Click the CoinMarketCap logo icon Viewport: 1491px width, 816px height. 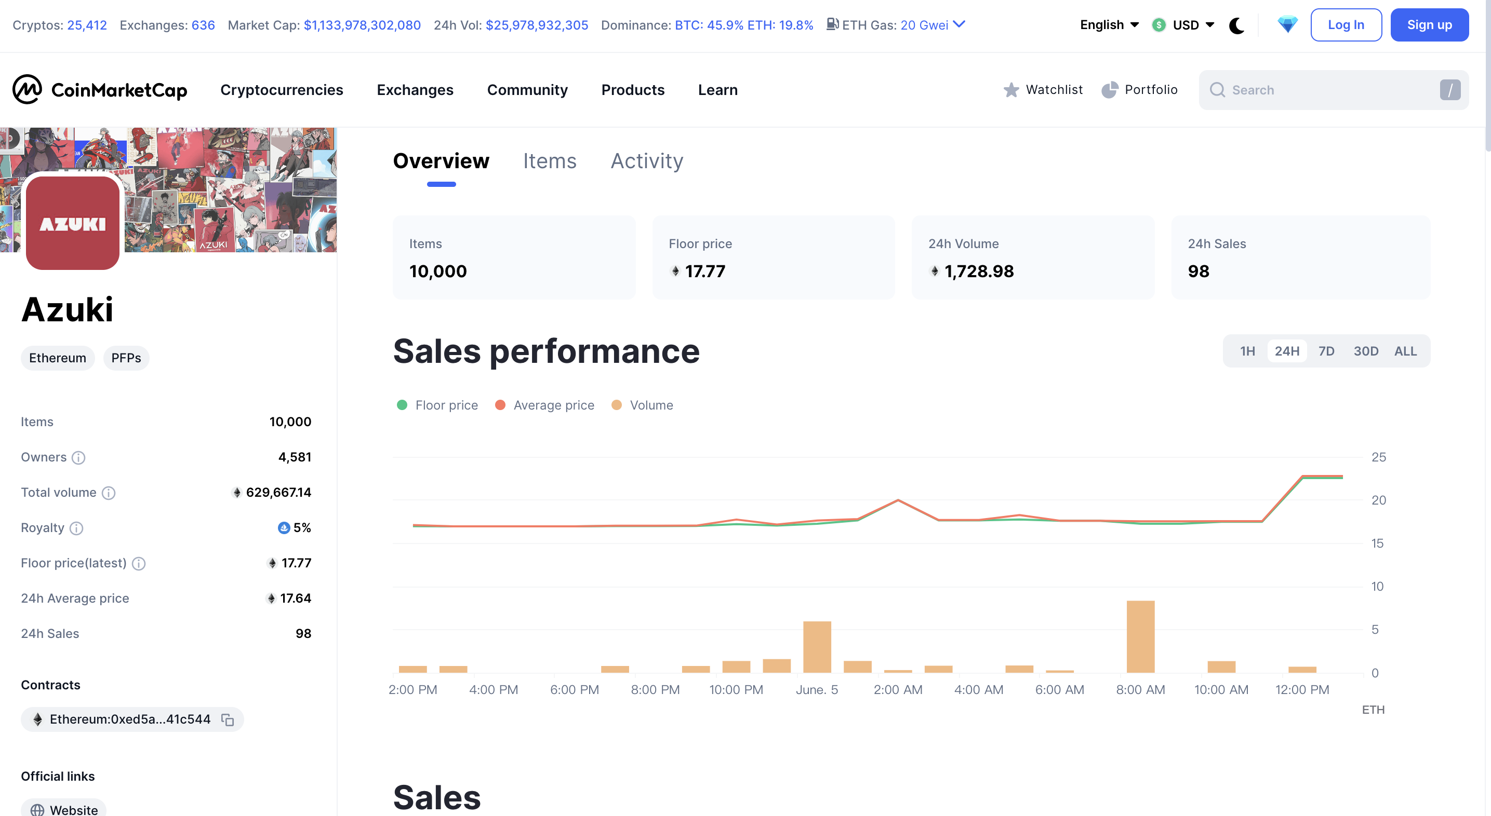(27, 89)
